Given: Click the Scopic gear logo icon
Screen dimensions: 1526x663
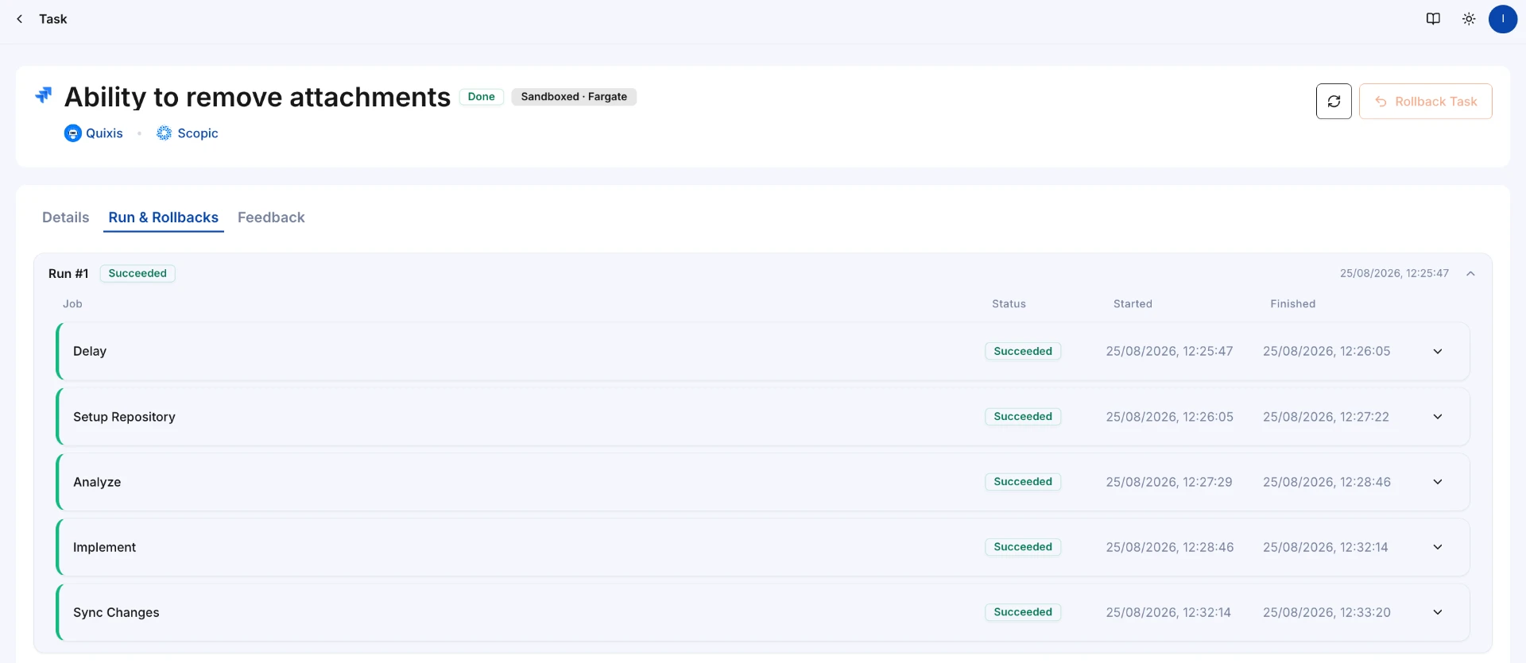Looking at the screenshot, I should [x=164, y=133].
